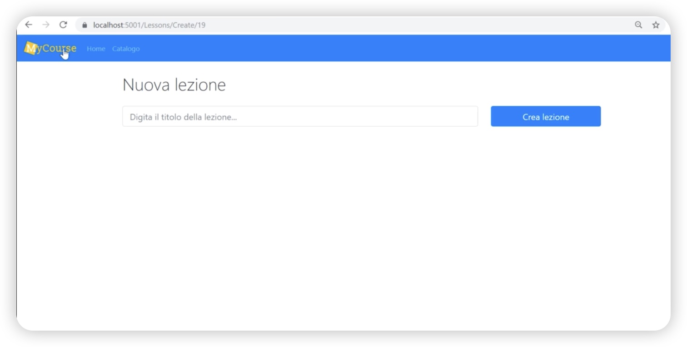The image size is (687, 347).
Task: Click the Nuova lezione heading
Action: click(x=174, y=85)
